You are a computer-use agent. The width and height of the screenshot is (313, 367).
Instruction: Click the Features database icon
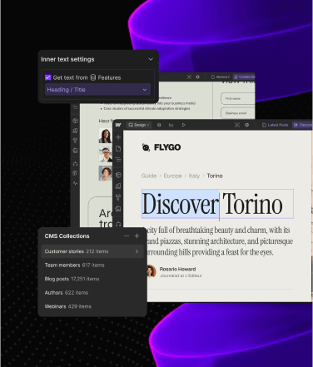(x=93, y=77)
